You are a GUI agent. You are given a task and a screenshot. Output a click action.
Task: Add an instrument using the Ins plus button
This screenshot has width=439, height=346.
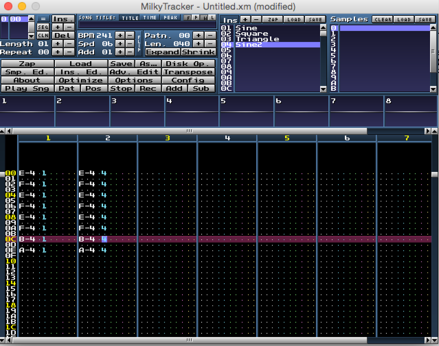[x=245, y=19]
